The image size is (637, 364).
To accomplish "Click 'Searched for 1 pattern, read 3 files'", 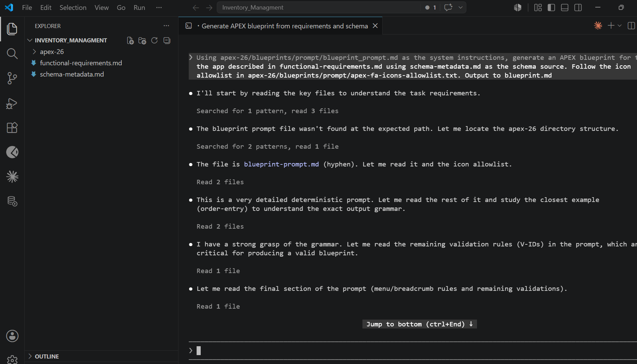I will pos(267,111).
